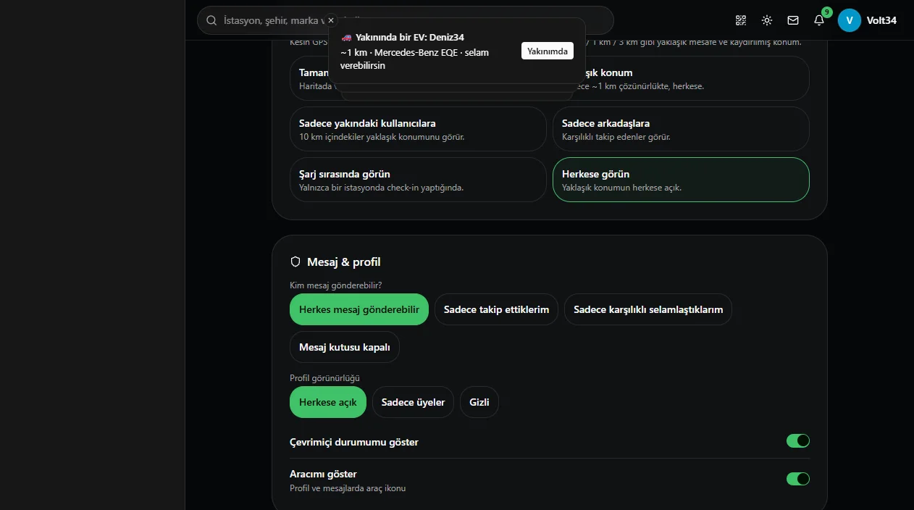Open the Volt34 username menu
Viewport: 914px width, 510px height.
(881, 20)
